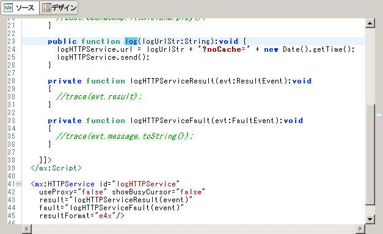Image resolution: width=383 pixels, height=234 pixels.
Task: Click 'logHTTPService.send();' on line 25
Action: 103,57
